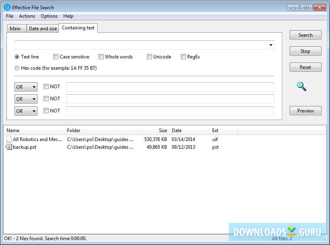
Task: Click the Effective File Search app icon
Action: coord(7,7)
